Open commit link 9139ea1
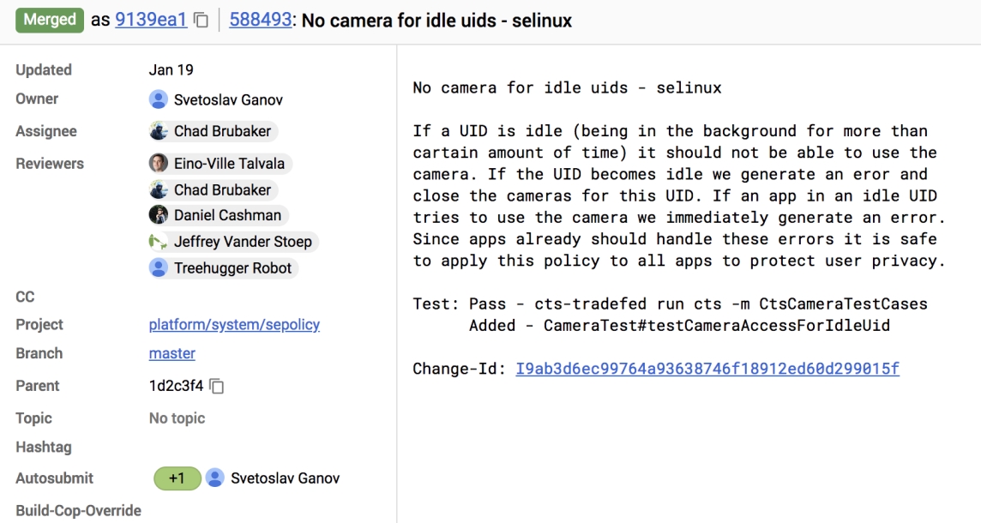This screenshot has height=523, width=981. [x=151, y=20]
